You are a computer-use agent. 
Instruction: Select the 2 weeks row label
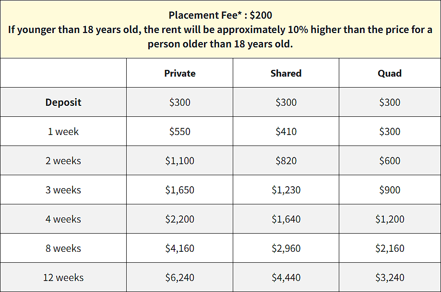coord(63,161)
